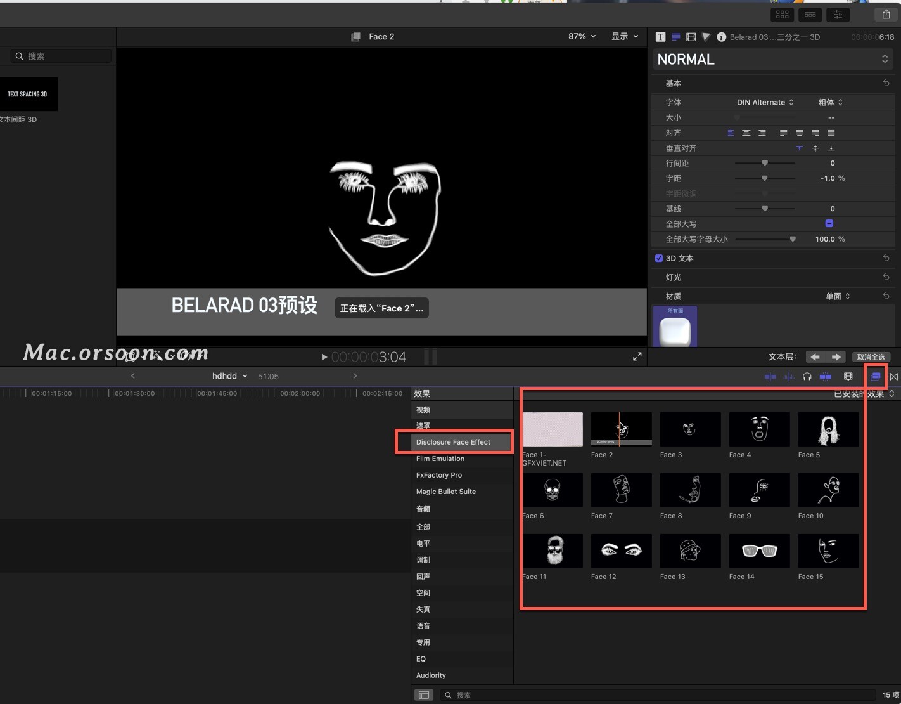The height and width of the screenshot is (704, 901).
Task: Open the 87% viewer zoom dropdown
Action: (582, 37)
